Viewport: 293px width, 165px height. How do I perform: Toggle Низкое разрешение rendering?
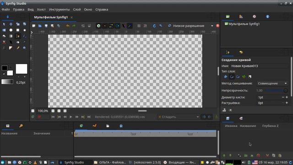(x=186, y=26)
